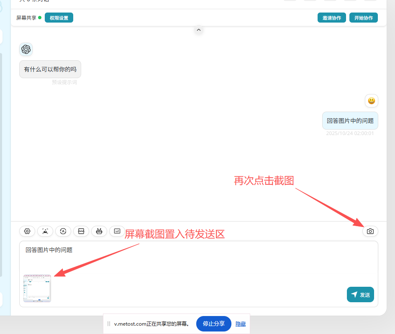Take a screenshot with the camera icon
The height and width of the screenshot is (334, 395).
point(370,231)
